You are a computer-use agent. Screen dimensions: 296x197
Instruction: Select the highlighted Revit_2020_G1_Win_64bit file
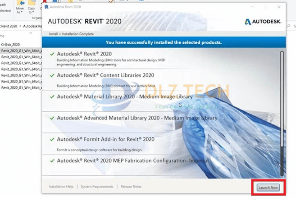[20, 51]
